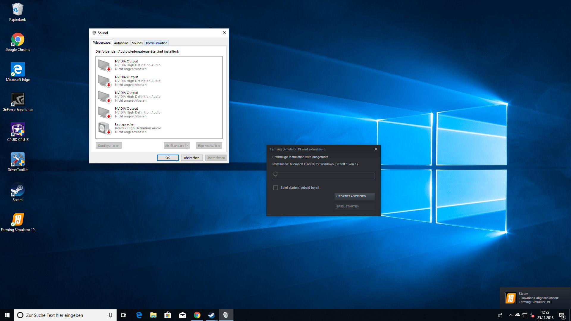
Task: Click the Als Standard button
Action: 175,146
